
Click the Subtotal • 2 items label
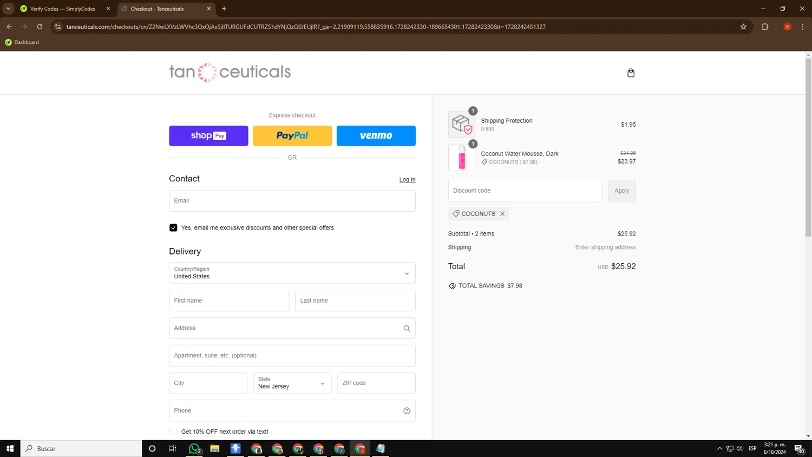pos(471,234)
